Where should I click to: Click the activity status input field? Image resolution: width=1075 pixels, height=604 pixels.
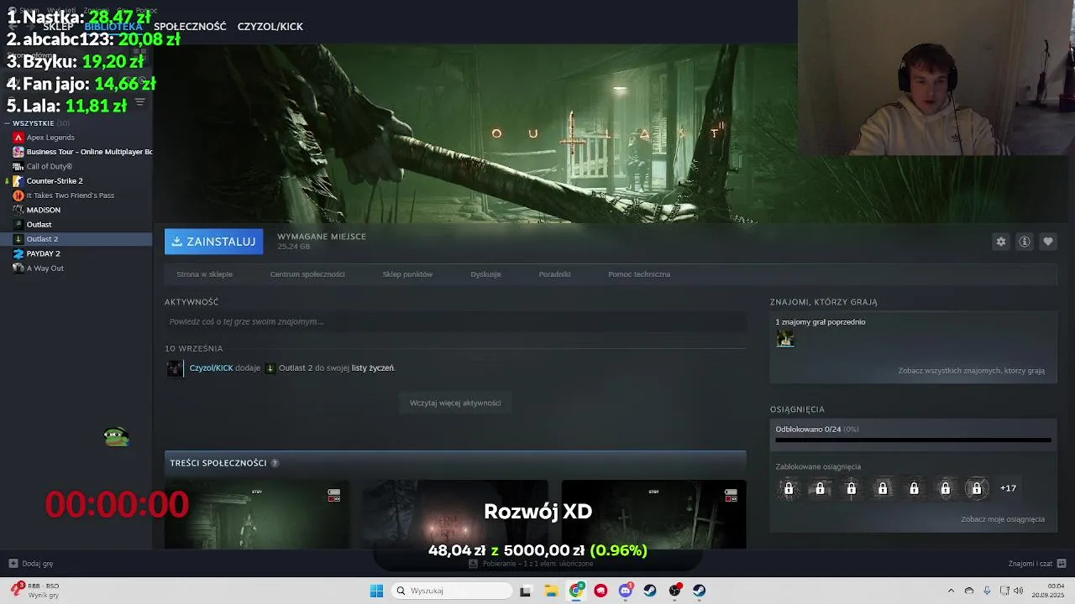click(x=455, y=322)
